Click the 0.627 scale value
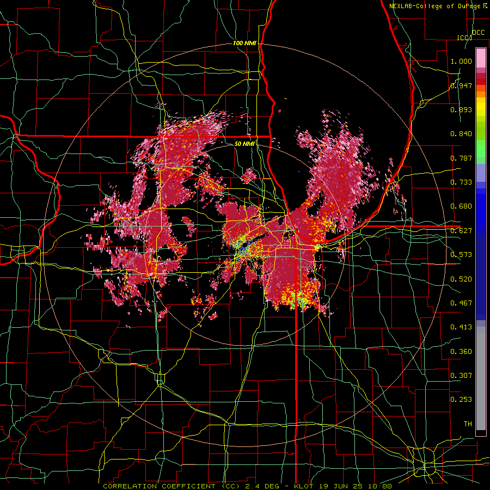Viewport: 490px width, 490px height. click(x=461, y=231)
